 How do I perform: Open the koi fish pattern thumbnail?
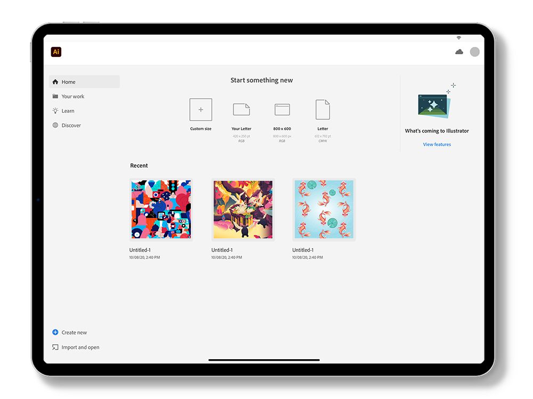click(x=324, y=209)
